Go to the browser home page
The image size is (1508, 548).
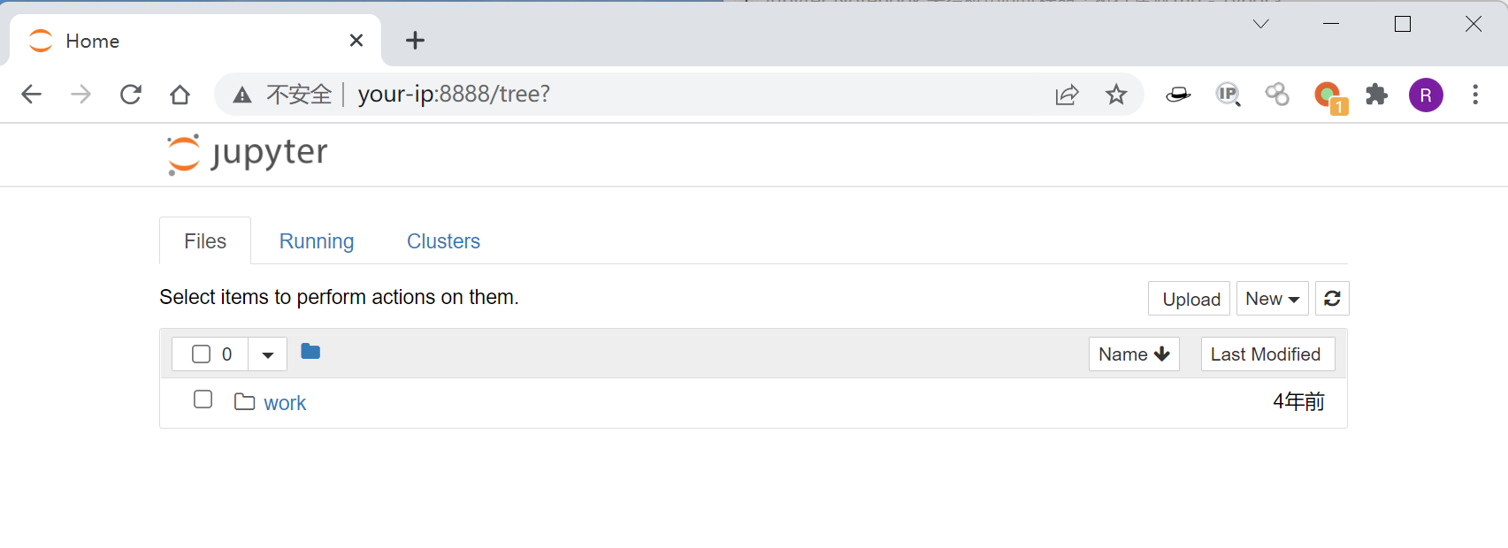click(x=180, y=95)
